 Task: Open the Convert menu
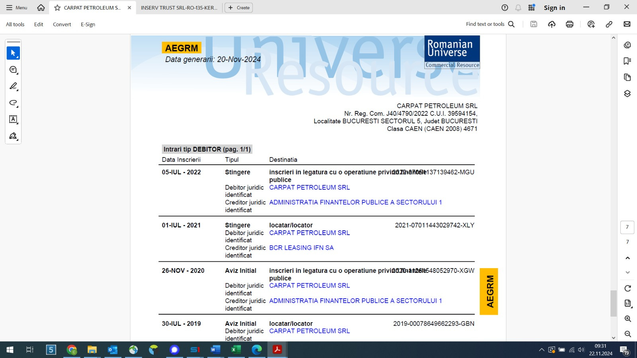62,24
